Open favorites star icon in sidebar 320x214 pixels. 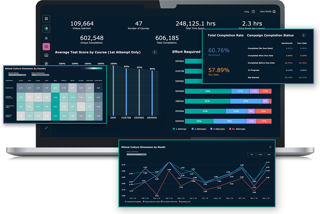(46, 38)
